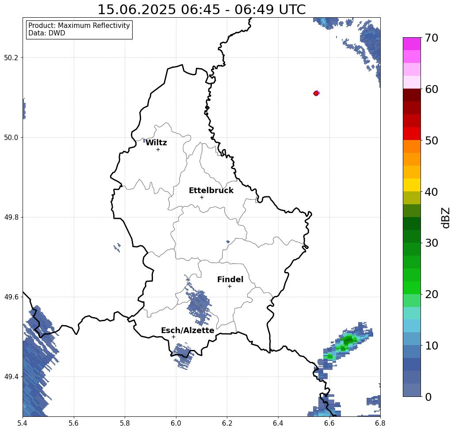455x431 pixels.
Task: Click the "Product: Maximum Reflectivity" legend line
Action: pyautogui.click(x=79, y=26)
